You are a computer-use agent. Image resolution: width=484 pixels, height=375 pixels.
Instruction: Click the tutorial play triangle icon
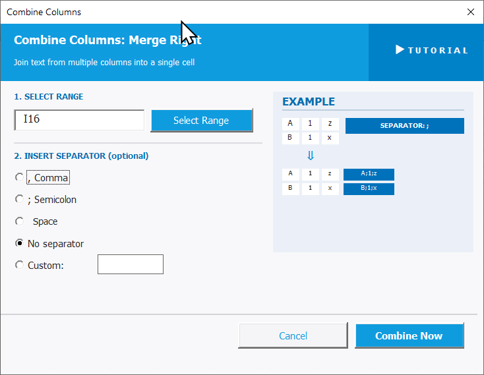coord(400,49)
